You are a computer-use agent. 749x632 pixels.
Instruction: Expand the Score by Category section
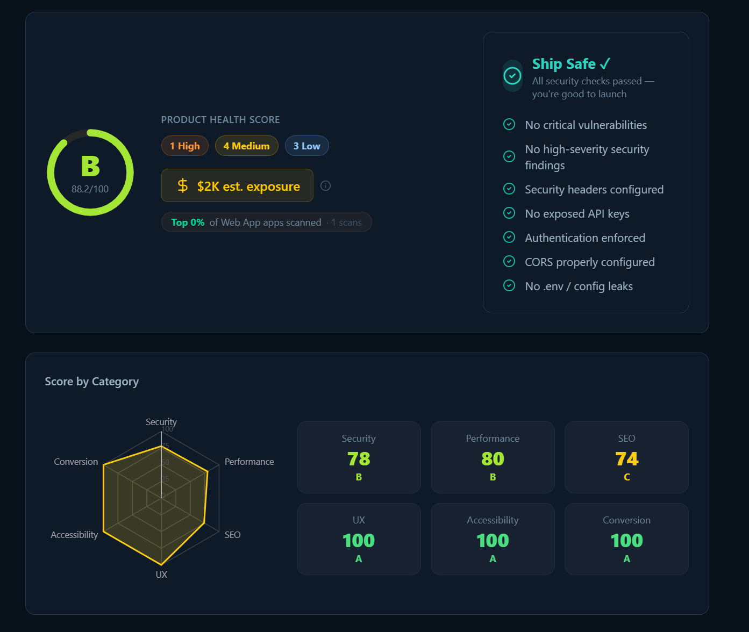click(x=91, y=382)
